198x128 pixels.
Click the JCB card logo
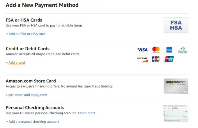[156, 59]
